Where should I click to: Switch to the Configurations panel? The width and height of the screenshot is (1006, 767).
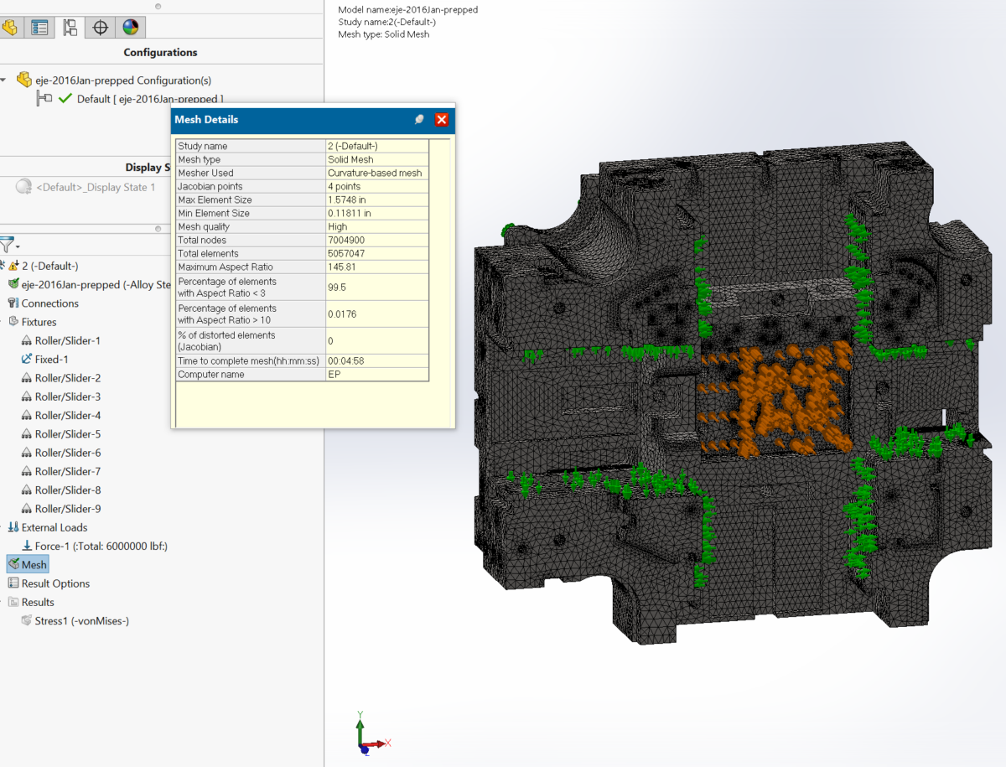159,52
